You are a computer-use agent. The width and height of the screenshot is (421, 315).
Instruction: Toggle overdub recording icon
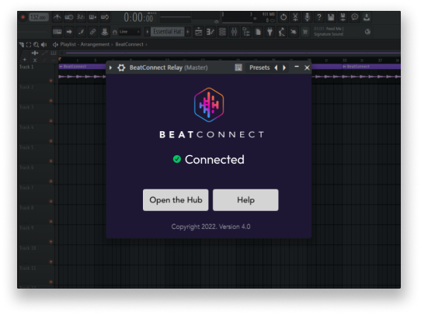click(x=92, y=17)
